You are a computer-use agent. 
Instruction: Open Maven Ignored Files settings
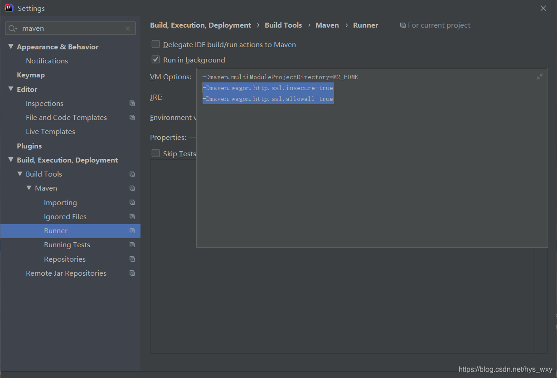(x=65, y=217)
